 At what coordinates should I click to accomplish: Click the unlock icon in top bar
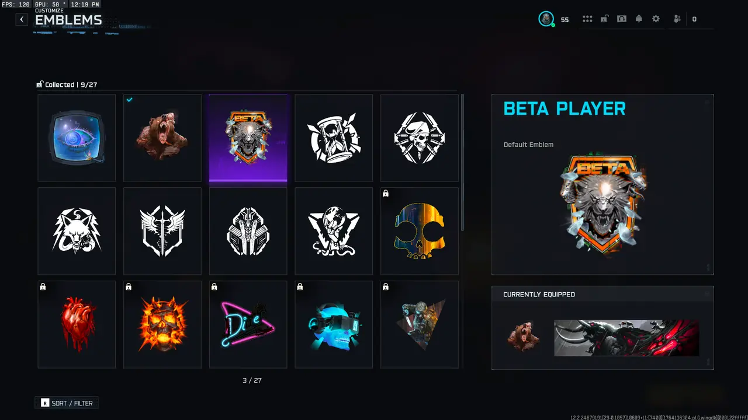click(x=604, y=19)
